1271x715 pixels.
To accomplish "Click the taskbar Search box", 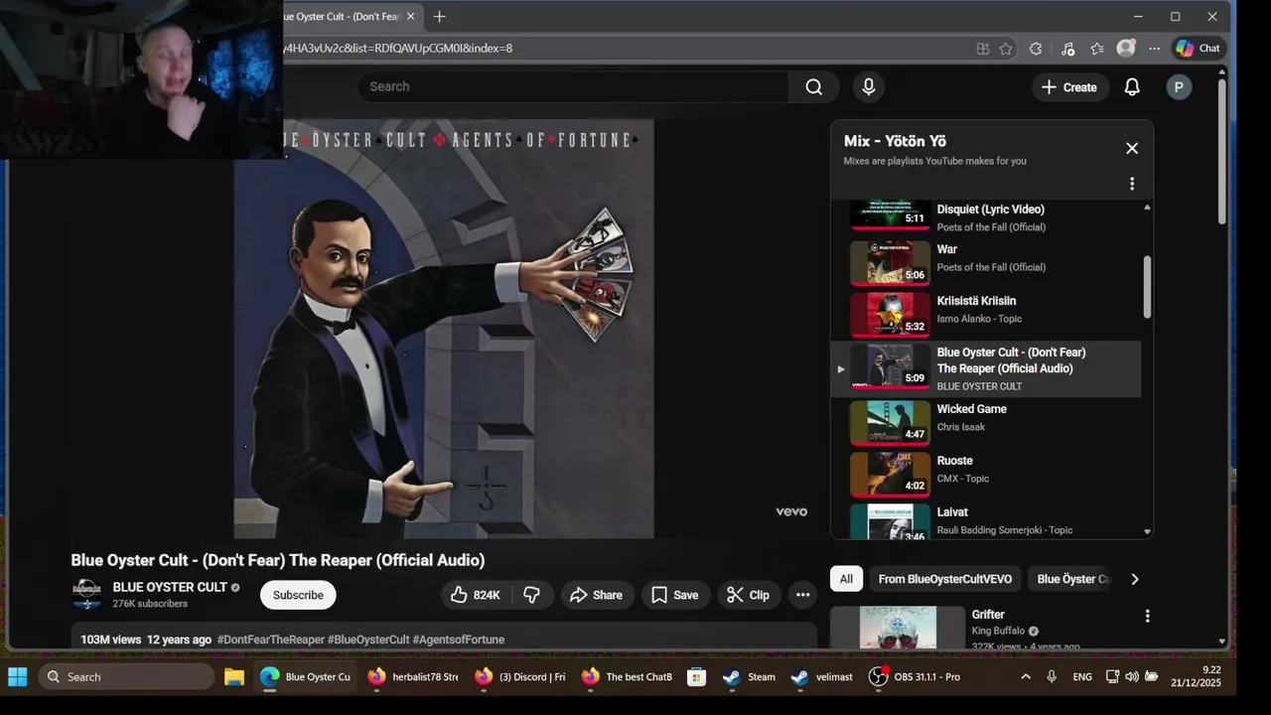I will [126, 677].
